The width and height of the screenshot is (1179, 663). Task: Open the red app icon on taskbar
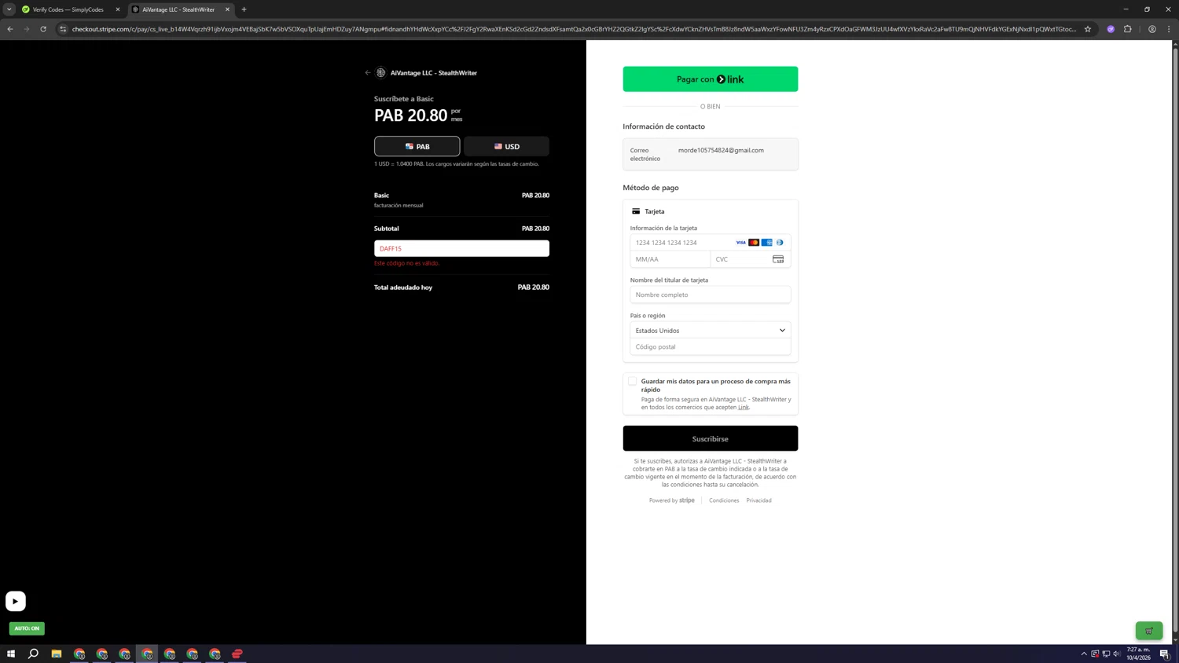237,654
